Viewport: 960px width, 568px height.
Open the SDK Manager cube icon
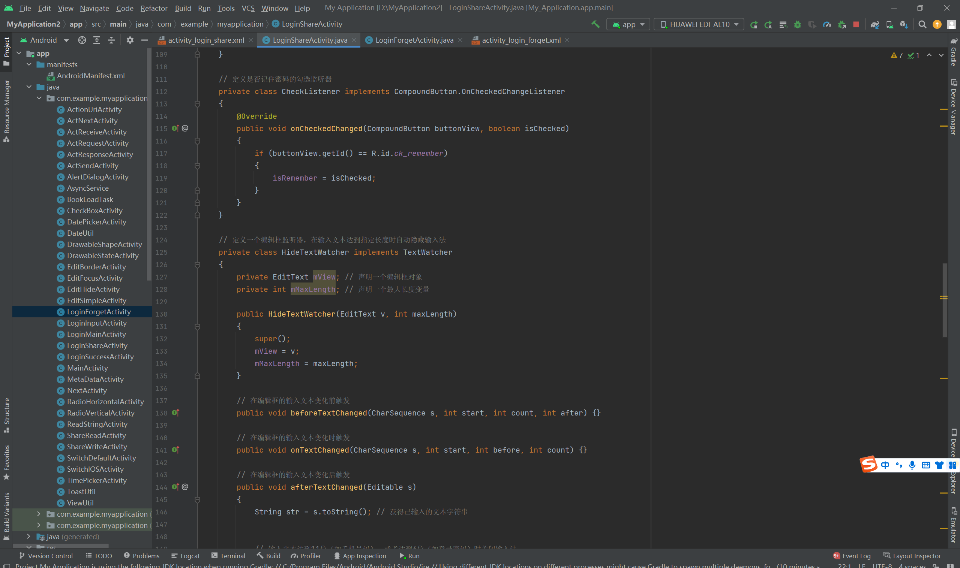click(x=904, y=24)
